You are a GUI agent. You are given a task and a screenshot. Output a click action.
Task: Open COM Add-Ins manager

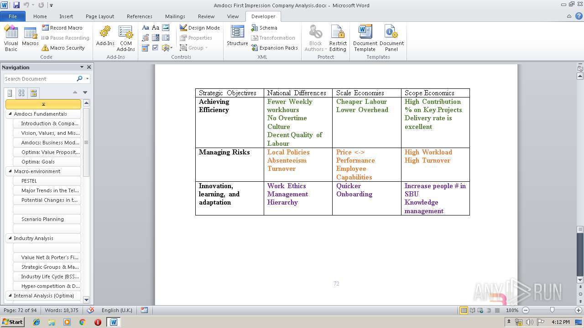point(125,38)
